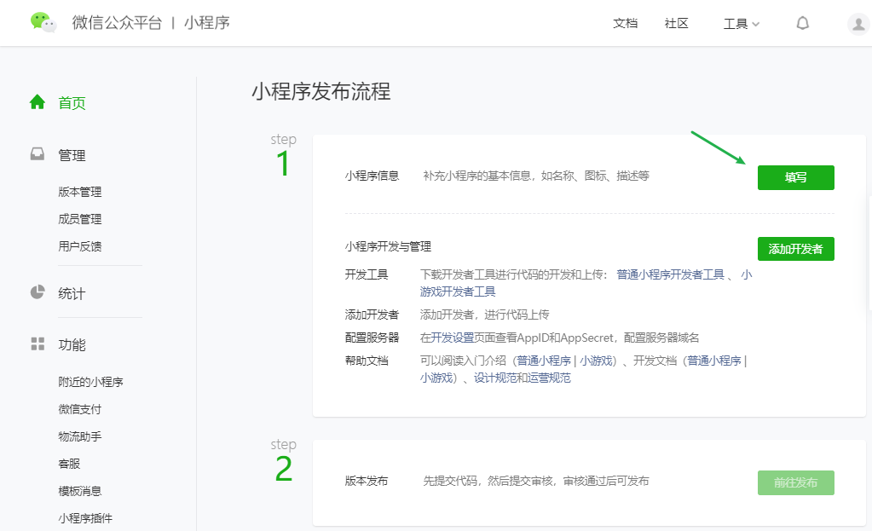Viewport: 872px width, 531px height.
Task: Click the home icon beside 首页
Action: tap(38, 102)
